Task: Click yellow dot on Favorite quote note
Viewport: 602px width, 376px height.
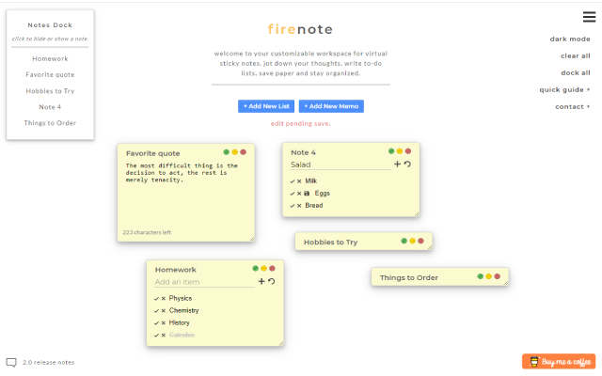Action: [234, 152]
